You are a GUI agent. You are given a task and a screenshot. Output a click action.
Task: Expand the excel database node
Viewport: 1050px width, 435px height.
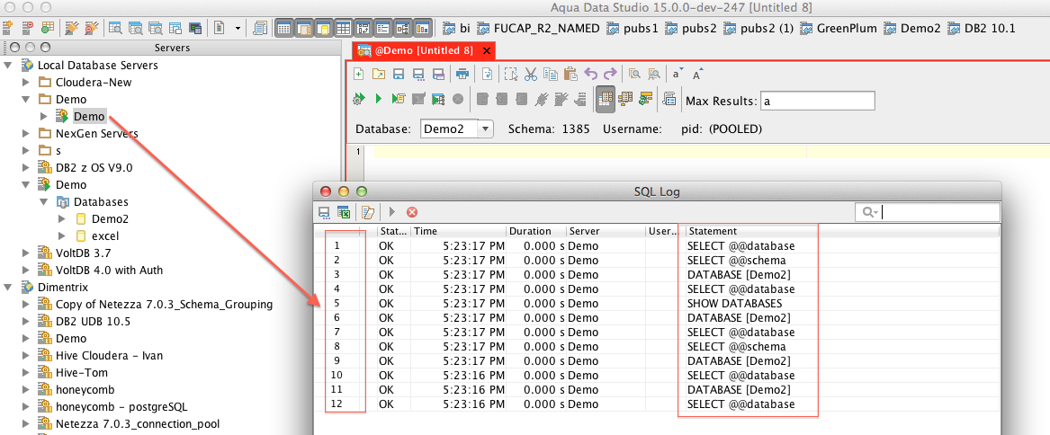click(x=62, y=235)
